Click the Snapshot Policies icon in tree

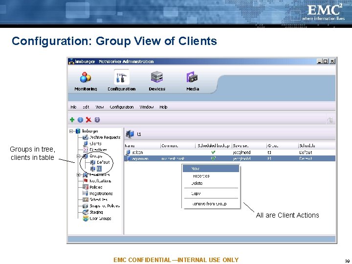point(85,206)
